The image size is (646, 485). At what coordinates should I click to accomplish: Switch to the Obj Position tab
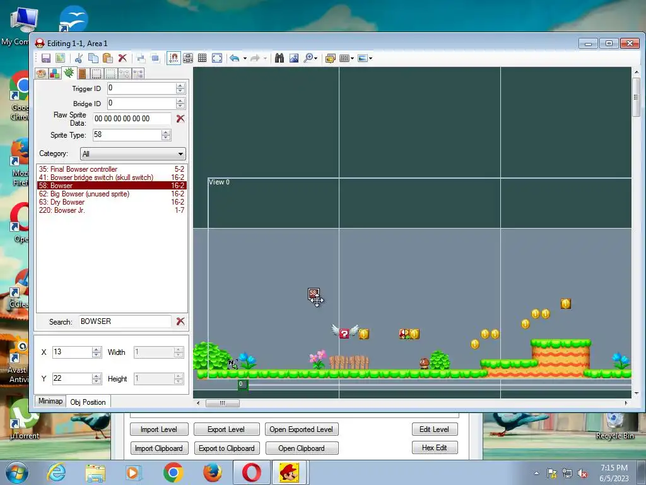88,402
